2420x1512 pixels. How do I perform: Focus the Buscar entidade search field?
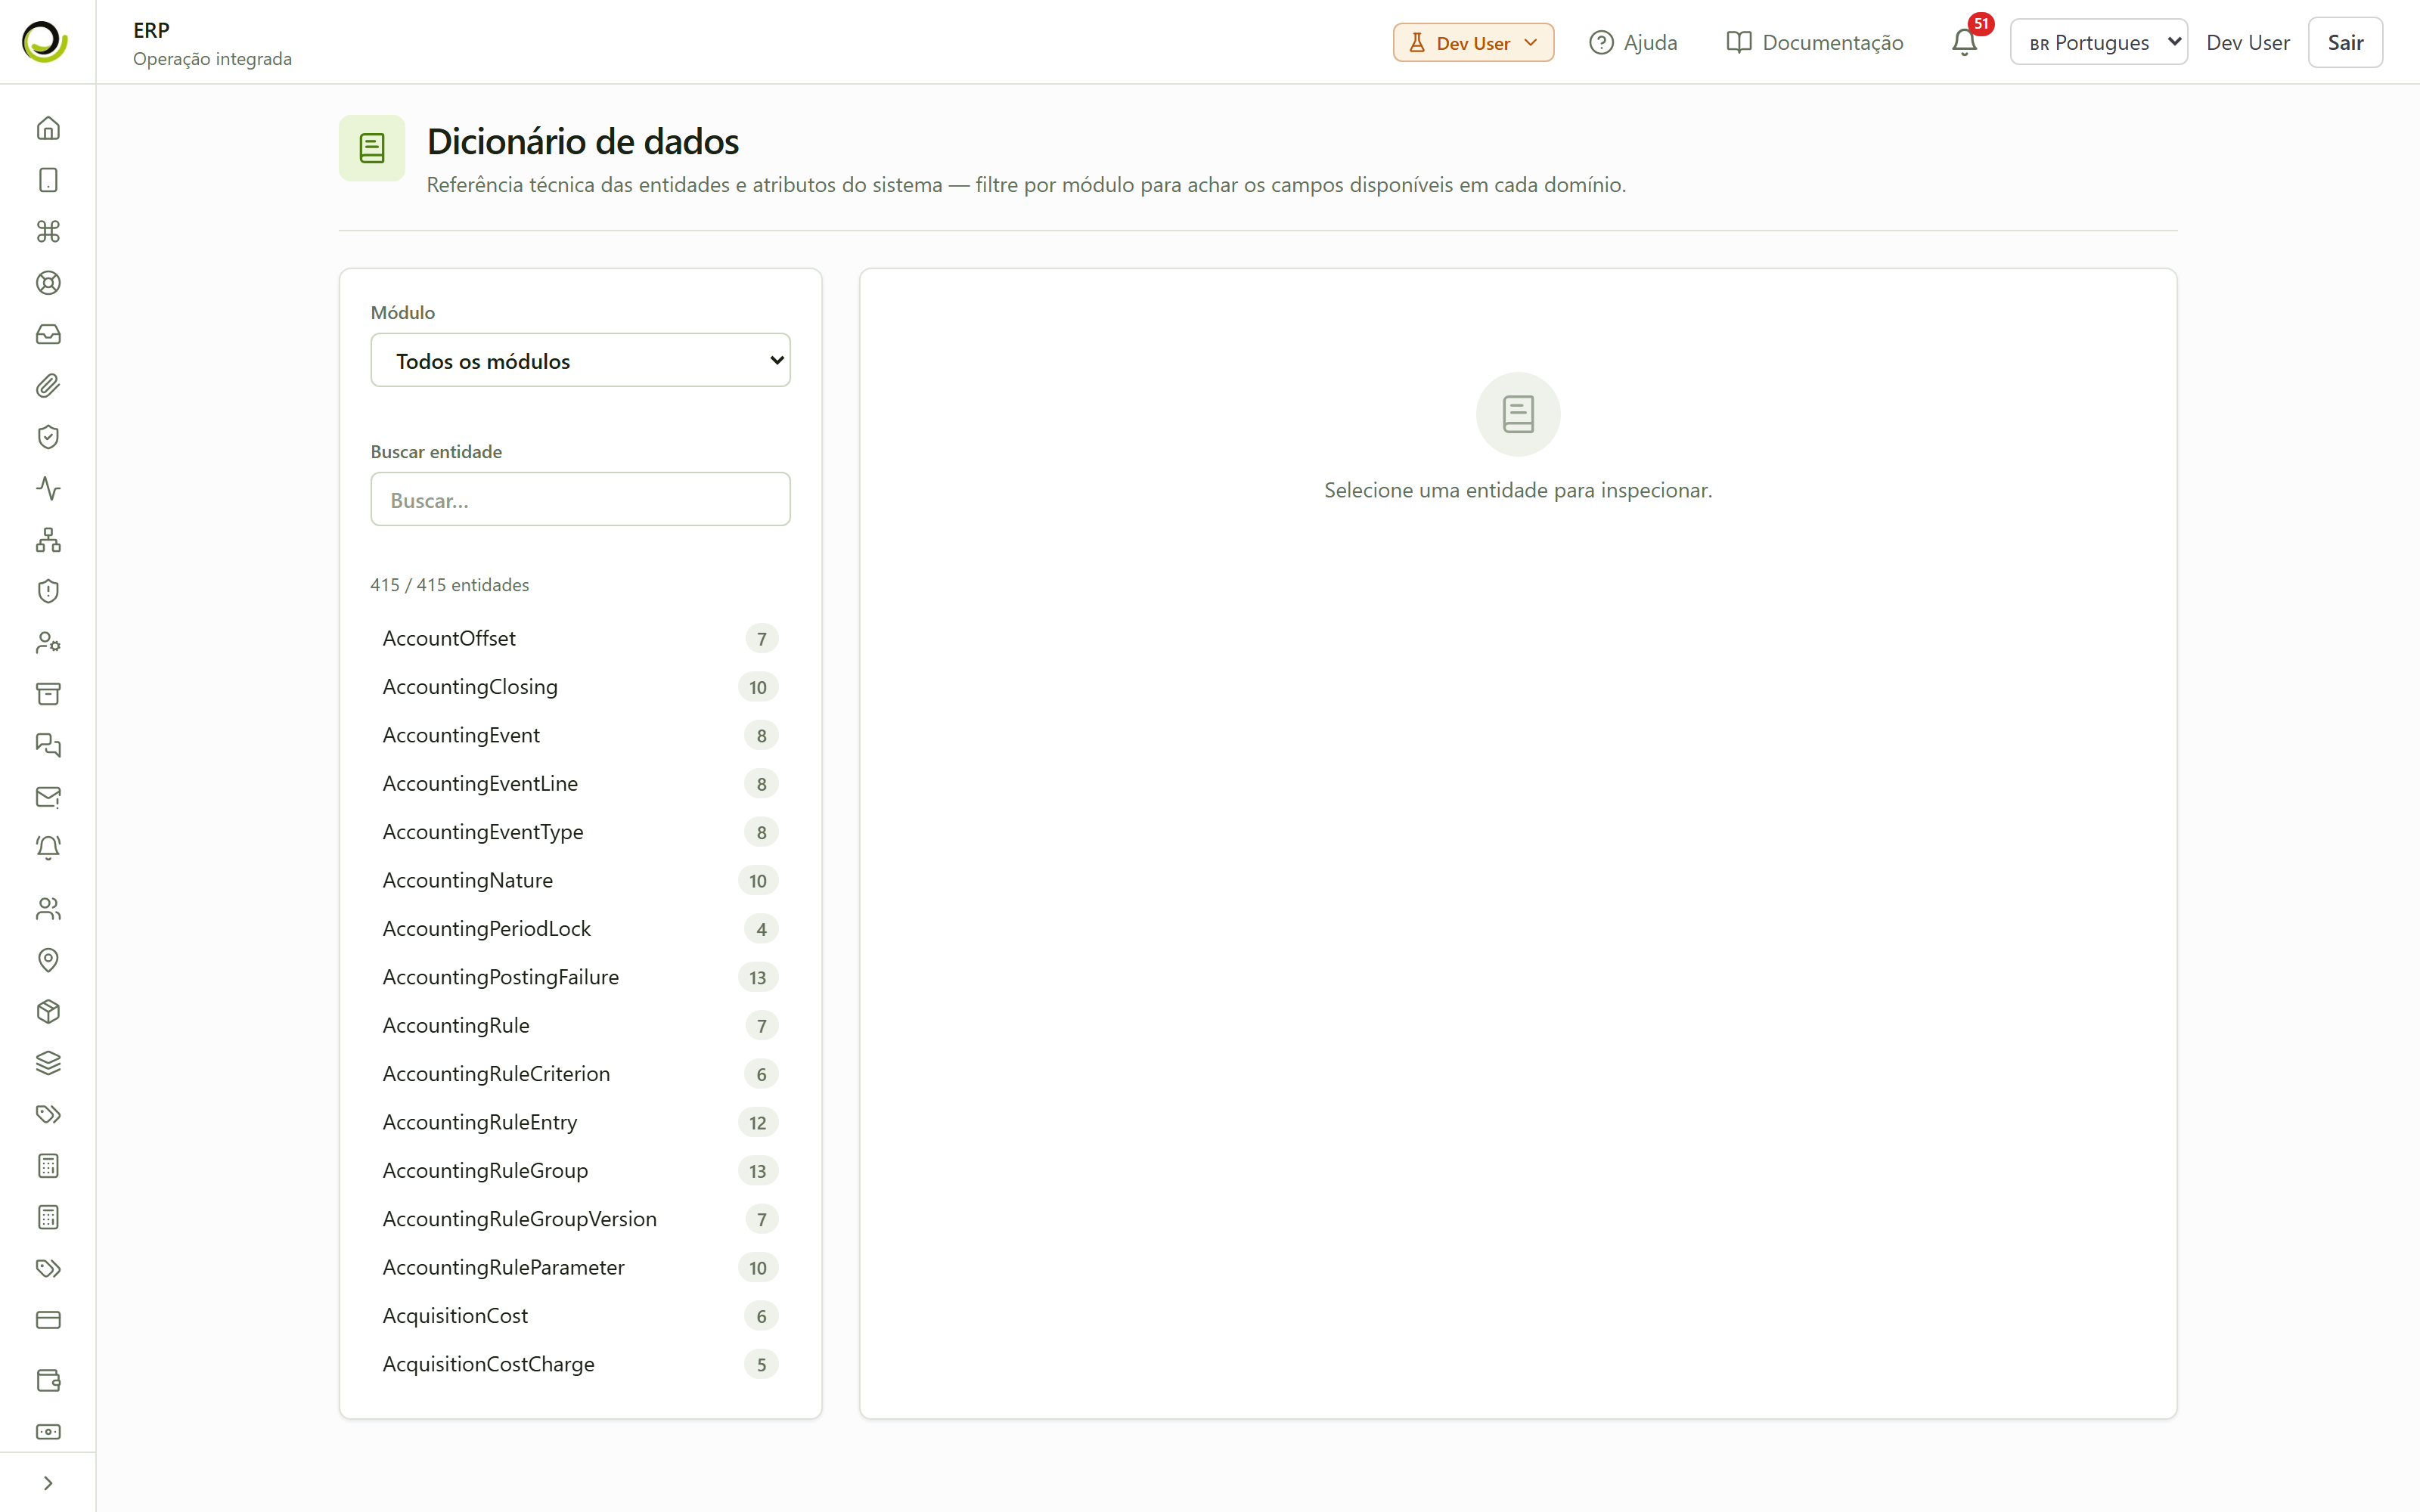[580, 499]
